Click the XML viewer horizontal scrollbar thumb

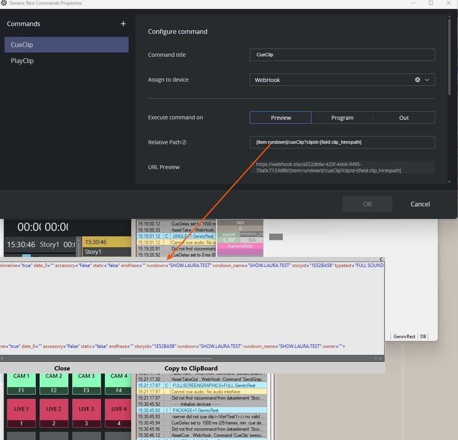(x=165, y=358)
